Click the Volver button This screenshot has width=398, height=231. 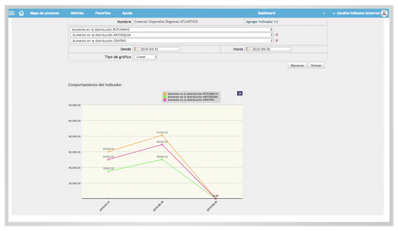point(316,65)
